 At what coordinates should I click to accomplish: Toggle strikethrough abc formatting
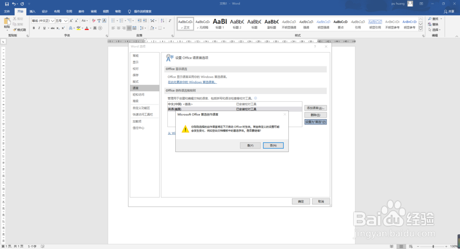point(52,28)
